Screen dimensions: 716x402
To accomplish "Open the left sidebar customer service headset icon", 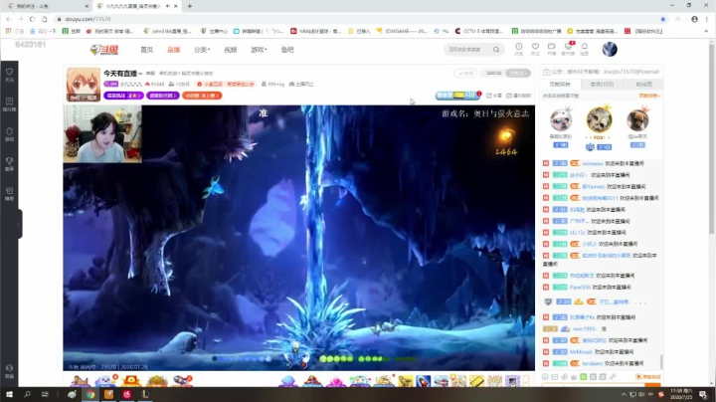I will (9, 370).
